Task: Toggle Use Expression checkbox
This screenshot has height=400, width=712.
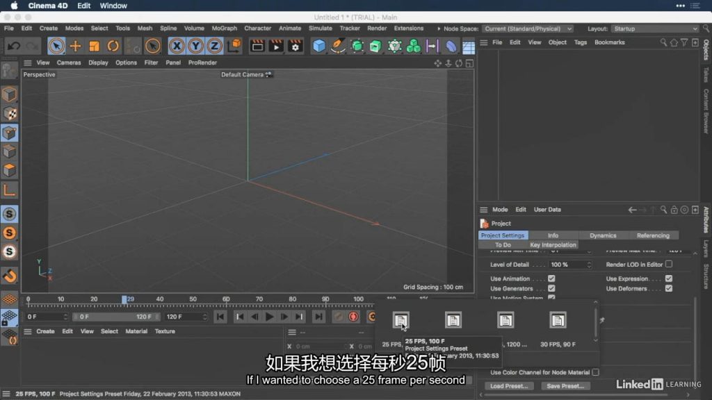Action: click(x=668, y=278)
